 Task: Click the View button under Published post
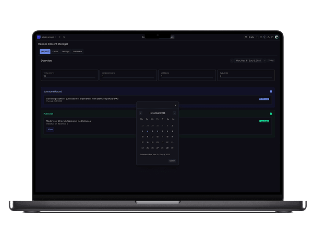click(50, 129)
